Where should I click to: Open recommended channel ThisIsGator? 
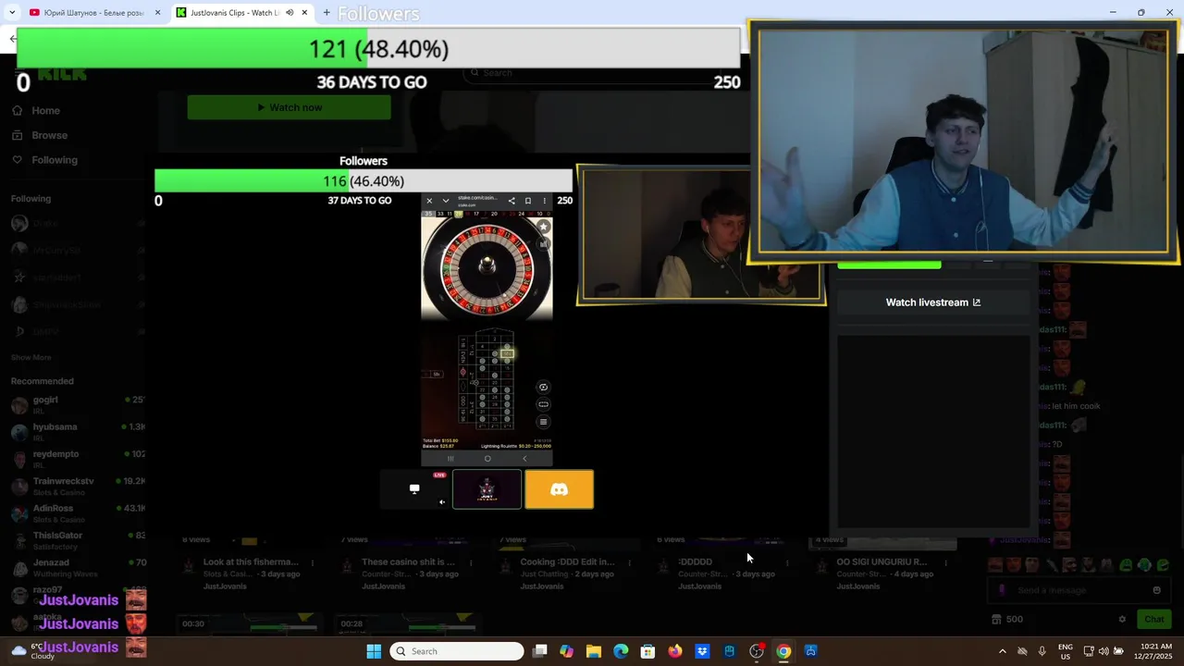78,539
